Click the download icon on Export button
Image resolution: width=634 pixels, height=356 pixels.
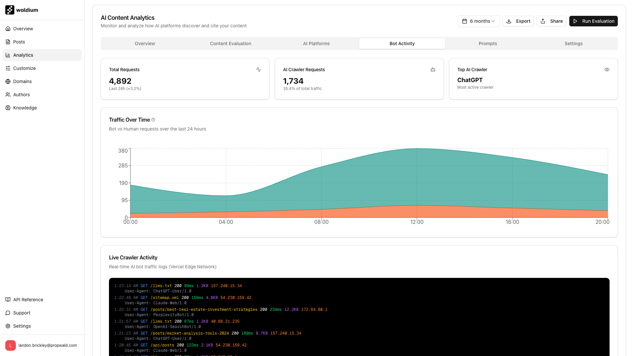pyautogui.click(x=509, y=21)
